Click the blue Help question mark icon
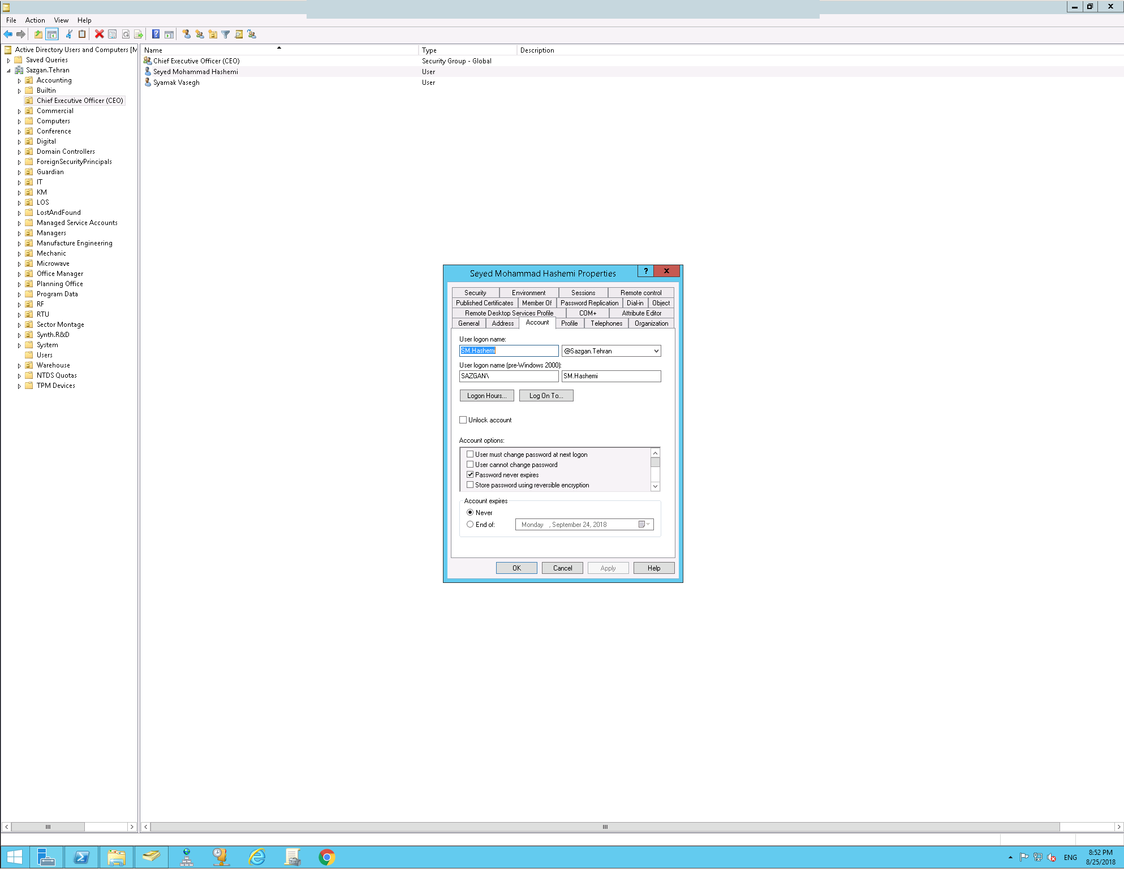The image size is (1124, 869). [156, 34]
